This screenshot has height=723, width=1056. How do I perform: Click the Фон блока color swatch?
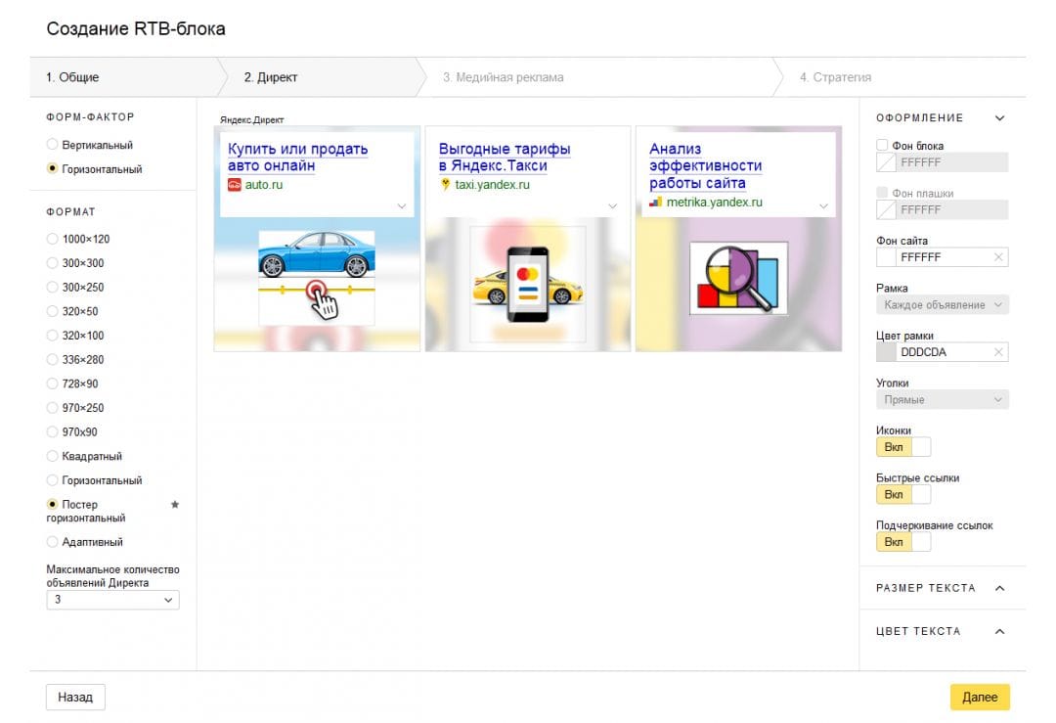pos(886,162)
